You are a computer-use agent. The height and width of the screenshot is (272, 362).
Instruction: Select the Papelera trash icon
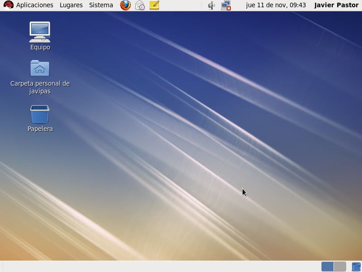click(40, 119)
